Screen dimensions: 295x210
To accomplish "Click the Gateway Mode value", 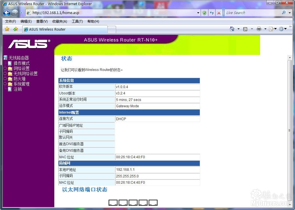I will (127, 106).
